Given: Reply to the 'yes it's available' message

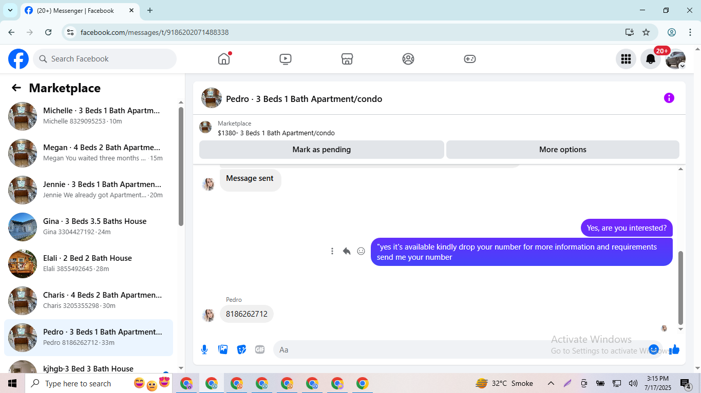Looking at the screenshot, I should click(347, 251).
